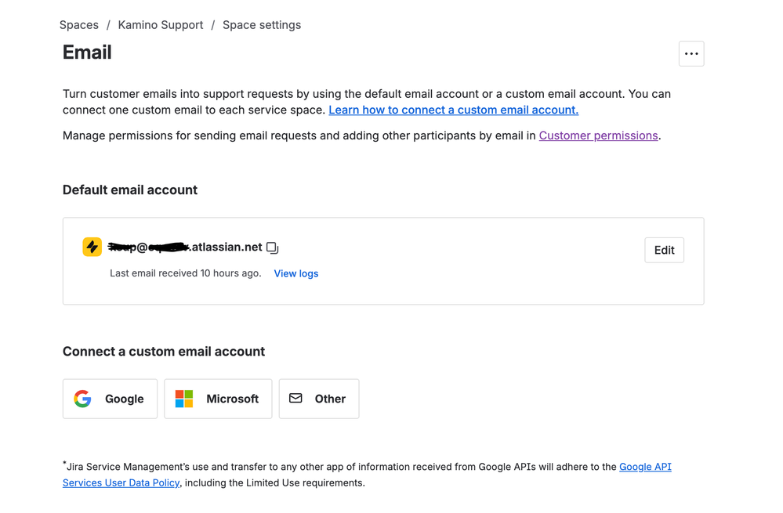This screenshot has width=783, height=513.
Task: Select the Space settings breadcrumb
Action: pyautogui.click(x=262, y=25)
